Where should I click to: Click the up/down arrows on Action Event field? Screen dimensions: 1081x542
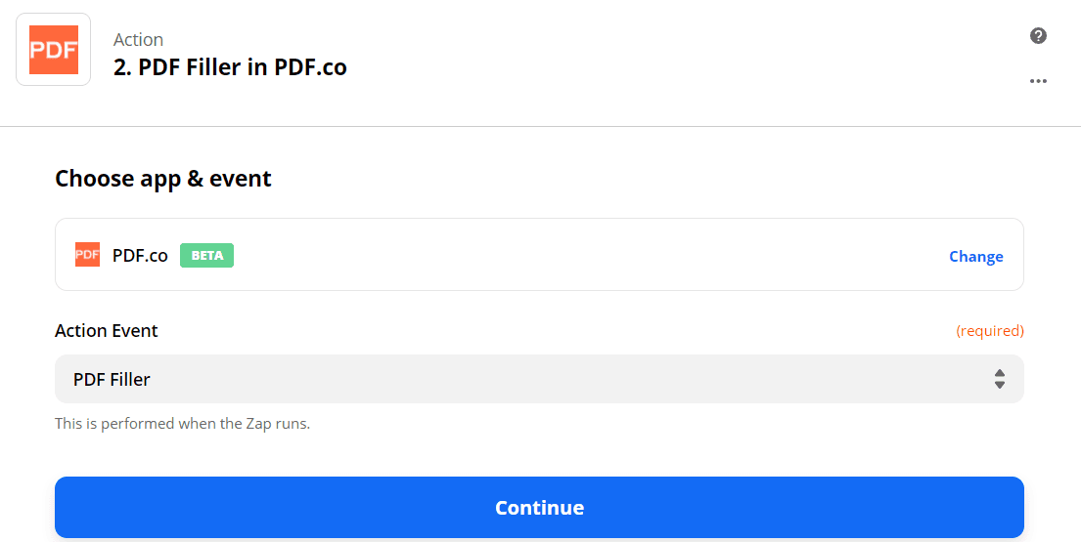[999, 379]
